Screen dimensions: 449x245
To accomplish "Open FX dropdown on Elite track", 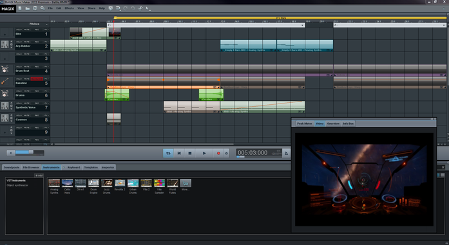I will pyautogui.click(x=46, y=30).
